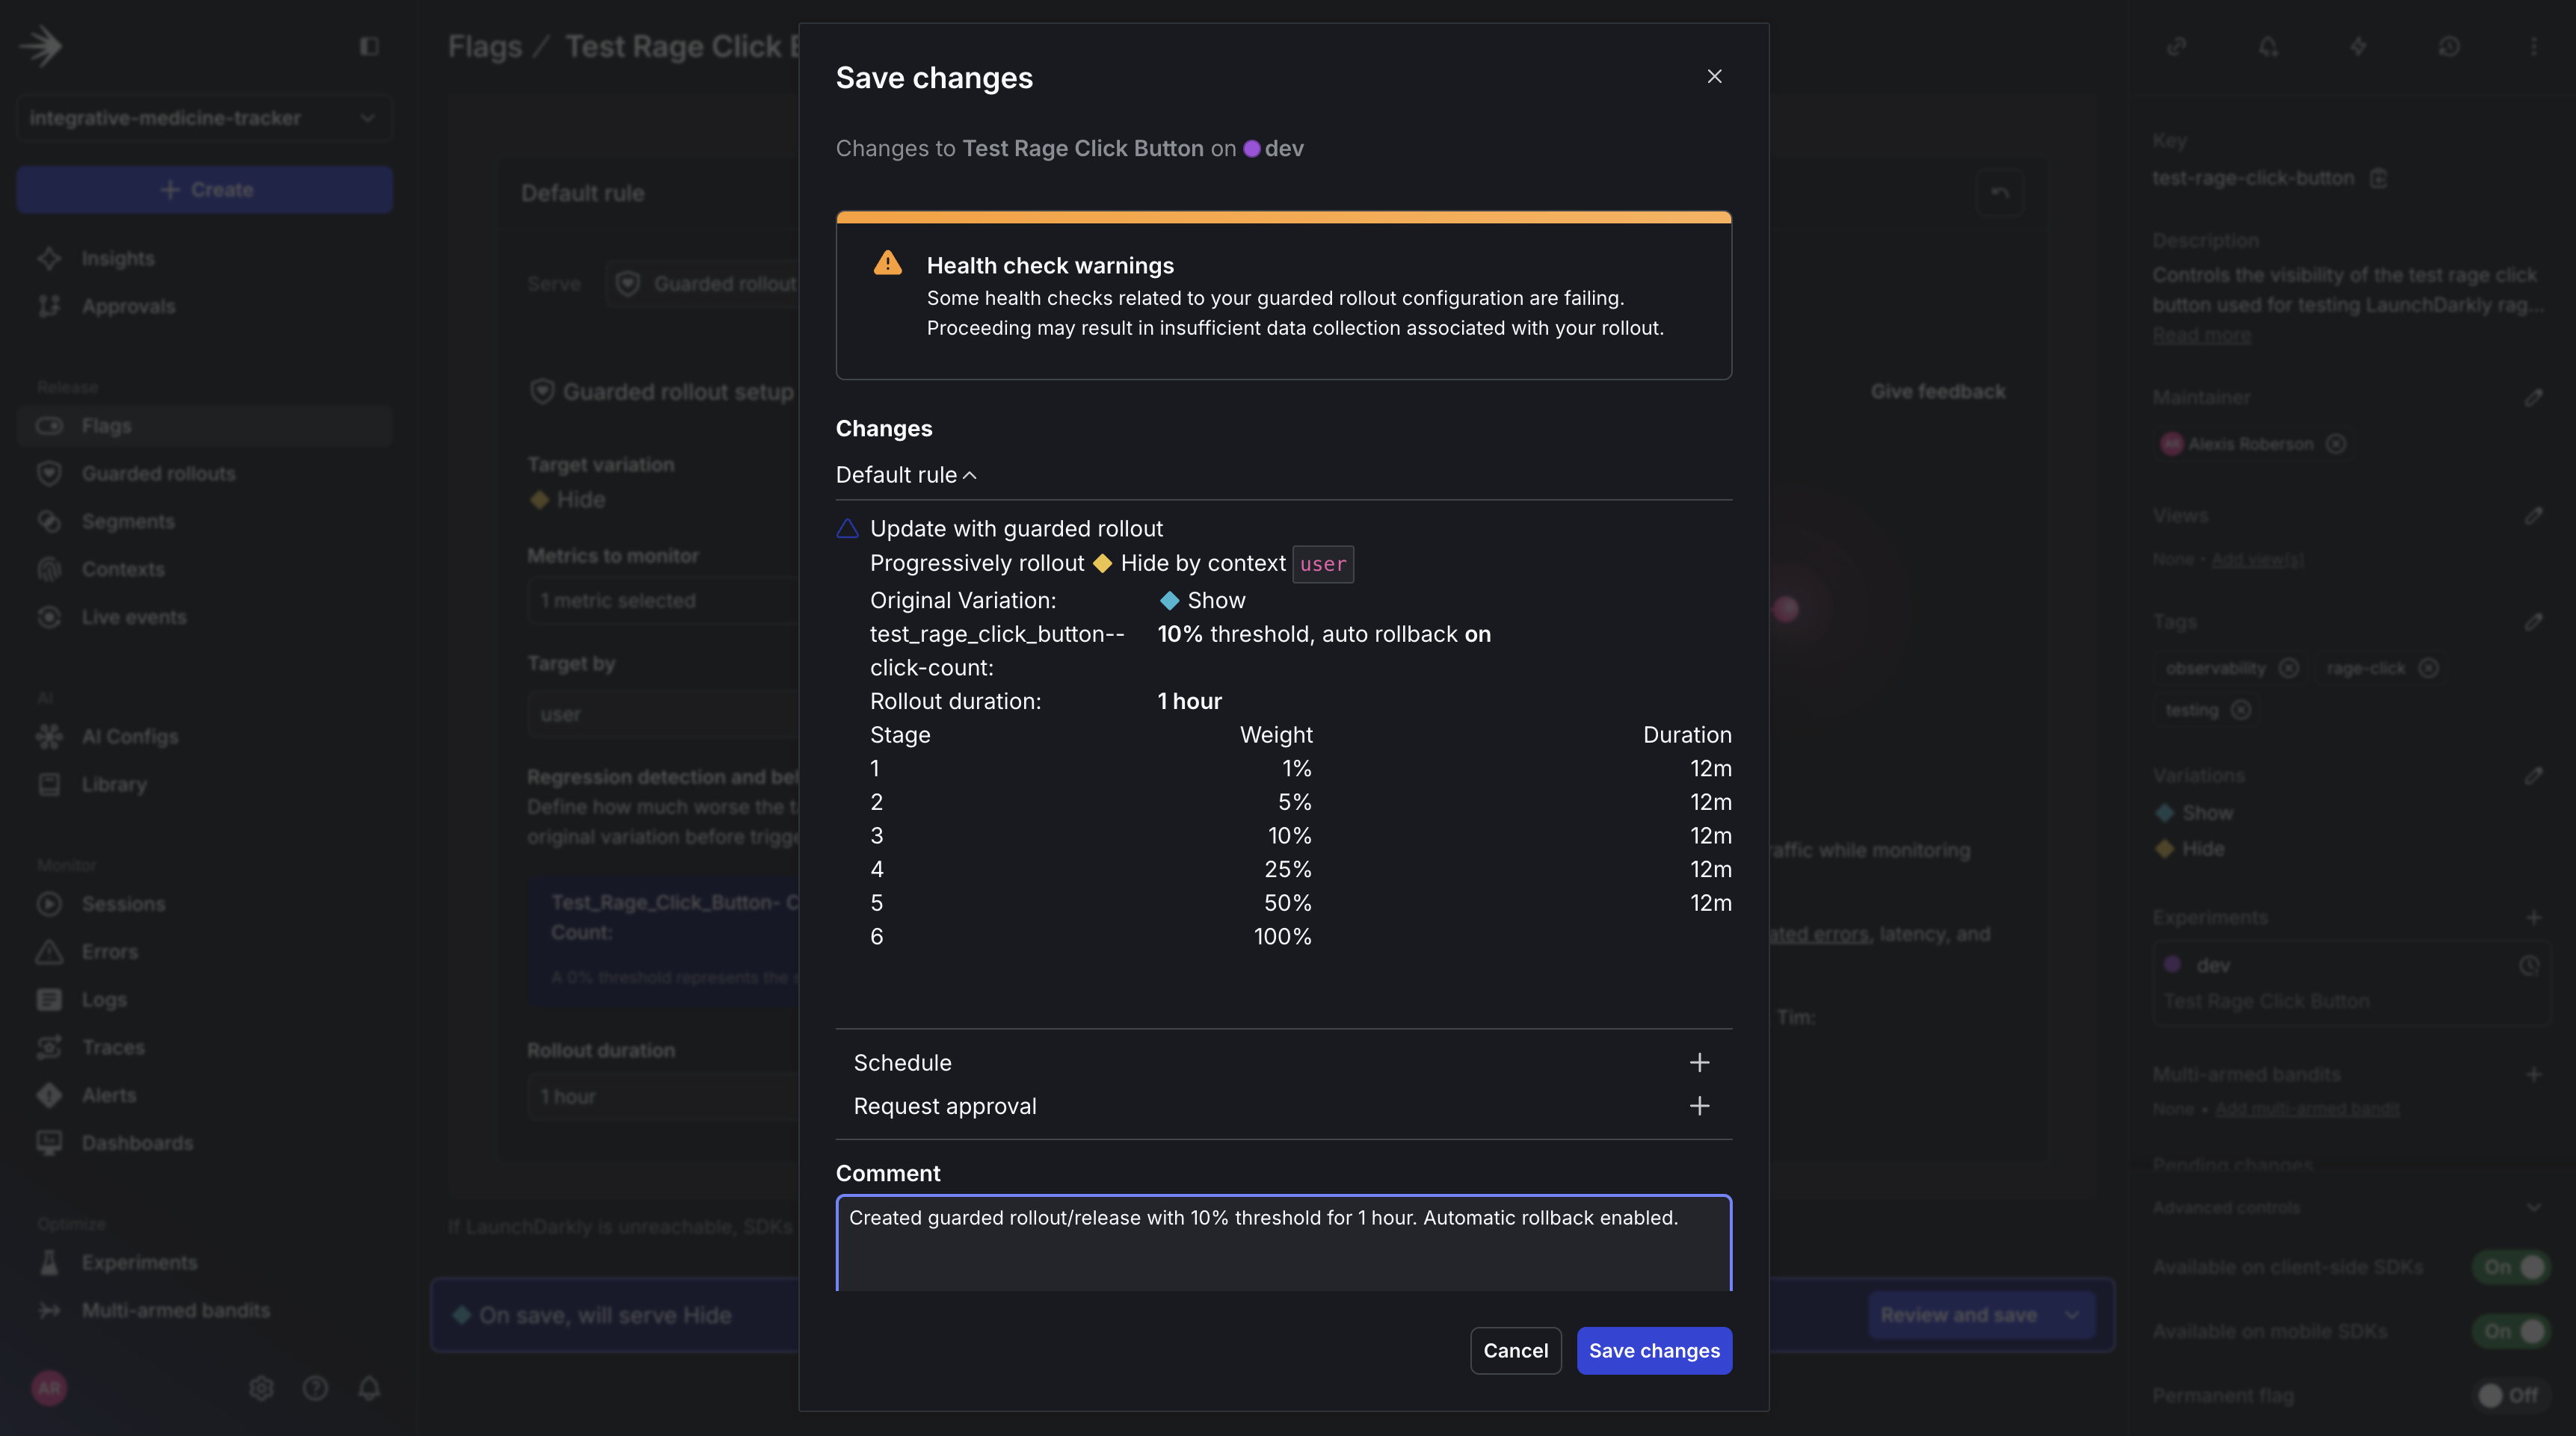Go to Flags via the breadcrumb
Screen dimensions: 2576x1436
click(487, 45)
